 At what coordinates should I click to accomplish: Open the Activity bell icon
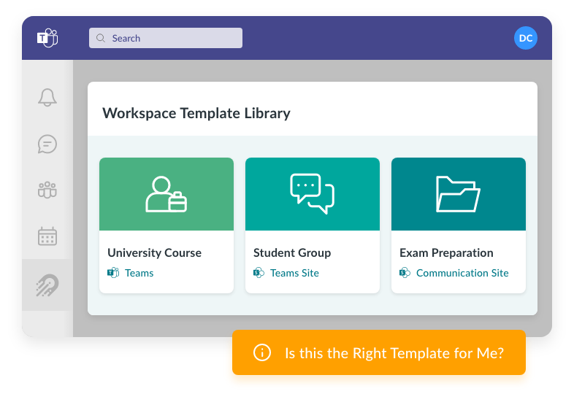coord(47,97)
